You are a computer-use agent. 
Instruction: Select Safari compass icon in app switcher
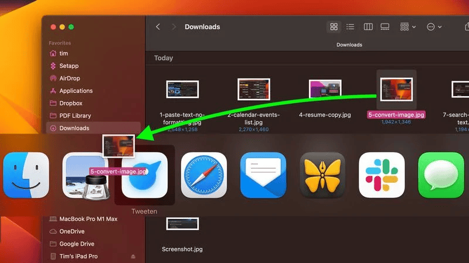(203, 175)
